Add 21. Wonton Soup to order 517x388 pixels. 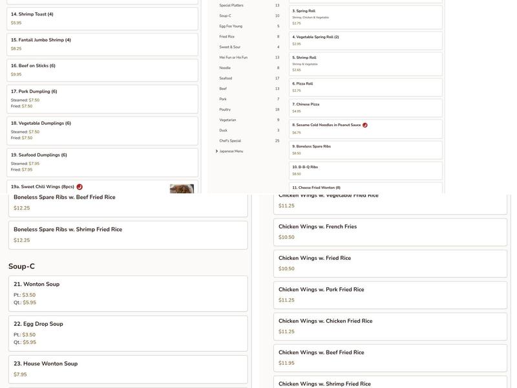pos(127,294)
